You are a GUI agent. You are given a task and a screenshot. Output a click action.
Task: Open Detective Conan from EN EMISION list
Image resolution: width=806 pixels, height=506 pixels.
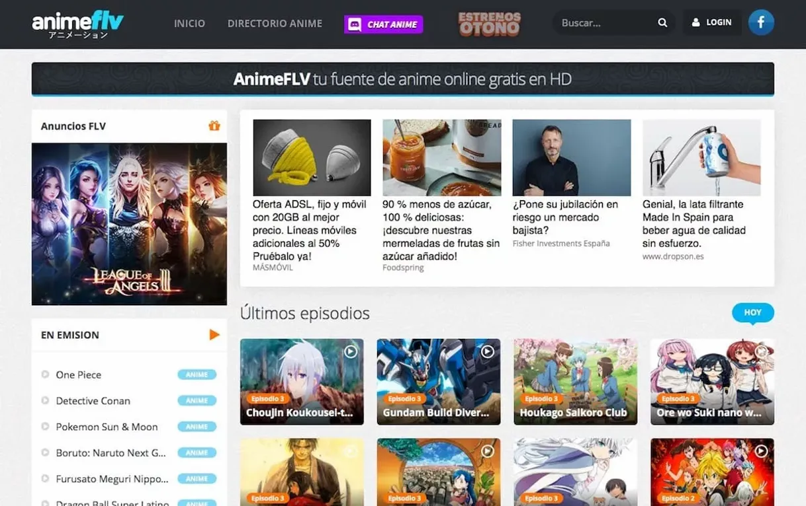92,400
